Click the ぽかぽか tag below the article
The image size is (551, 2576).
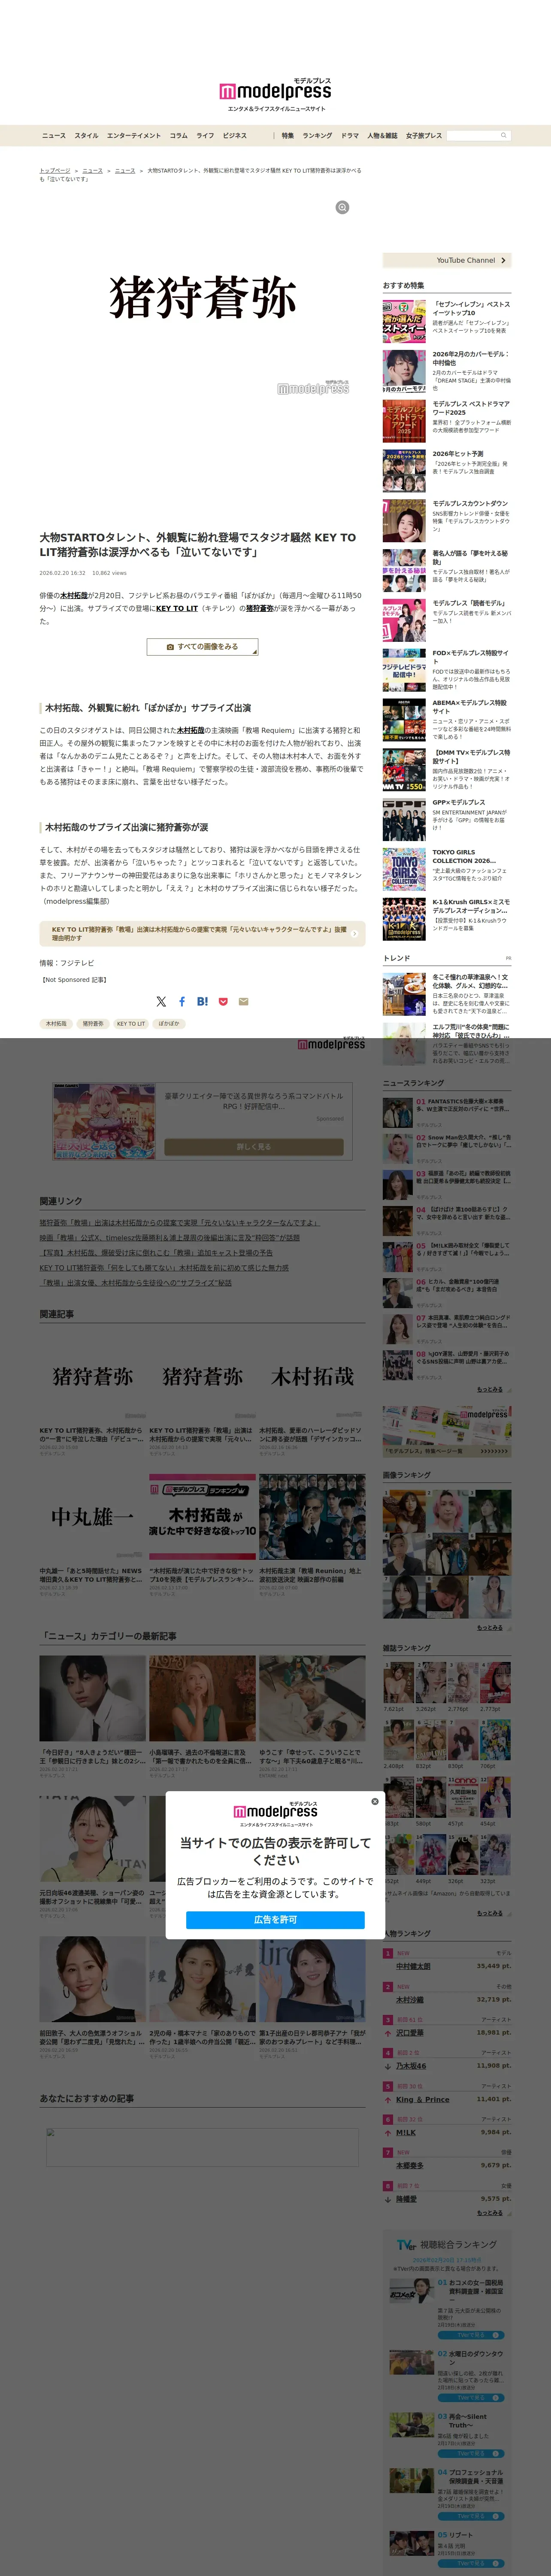(169, 1023)
